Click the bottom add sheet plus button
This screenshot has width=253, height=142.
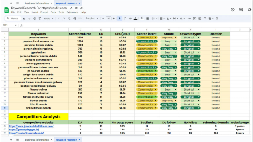[11, 140]
